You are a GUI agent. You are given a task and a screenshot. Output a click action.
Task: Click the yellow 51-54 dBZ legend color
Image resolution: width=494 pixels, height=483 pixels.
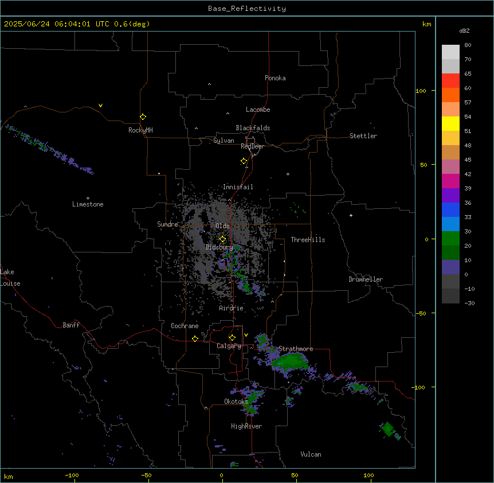pyautogui.click(x=450, y=123)
